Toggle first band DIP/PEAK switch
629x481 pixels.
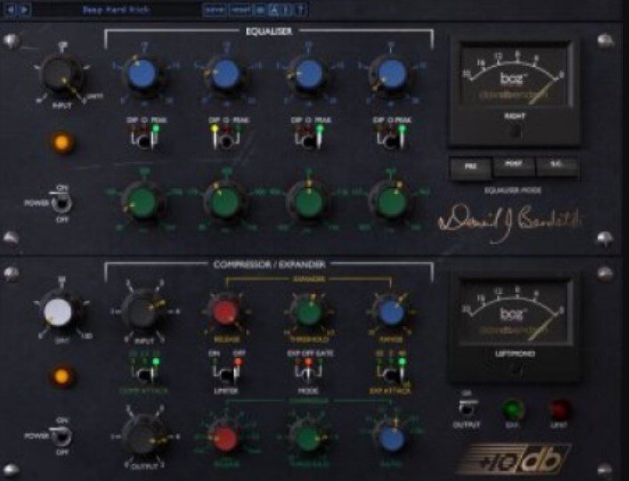coord(143,139)
